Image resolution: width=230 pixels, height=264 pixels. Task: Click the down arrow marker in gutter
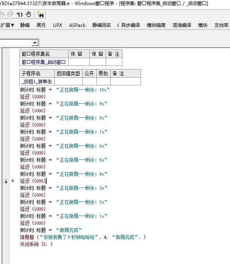[6, 181]
